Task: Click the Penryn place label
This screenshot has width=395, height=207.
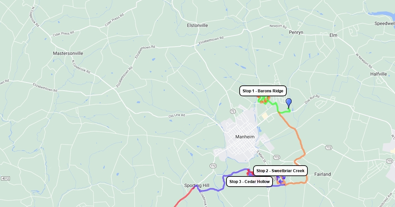Action: point(296,32)
